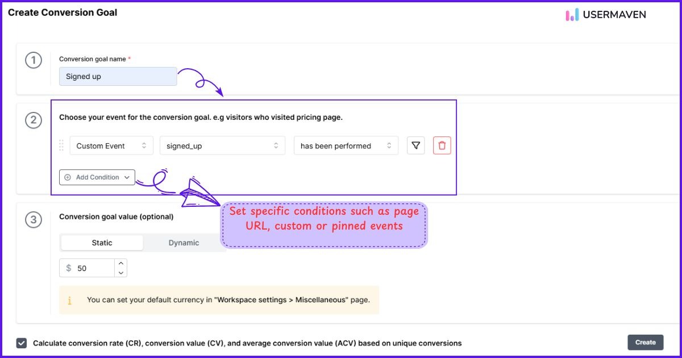Click the plus icon in Add Condition

click(68, 177)
